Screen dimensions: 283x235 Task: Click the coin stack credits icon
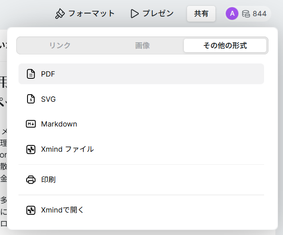[246, 14]
